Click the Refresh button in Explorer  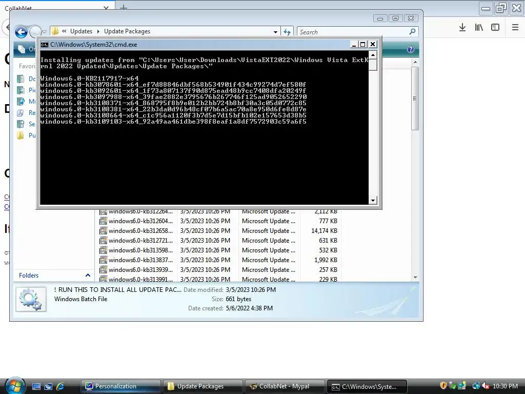pos(287,32)
